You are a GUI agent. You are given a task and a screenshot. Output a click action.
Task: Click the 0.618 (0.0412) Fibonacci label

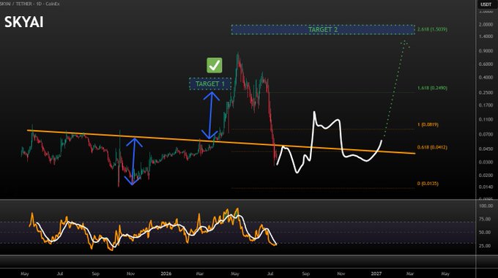click(x=432, y=147)
